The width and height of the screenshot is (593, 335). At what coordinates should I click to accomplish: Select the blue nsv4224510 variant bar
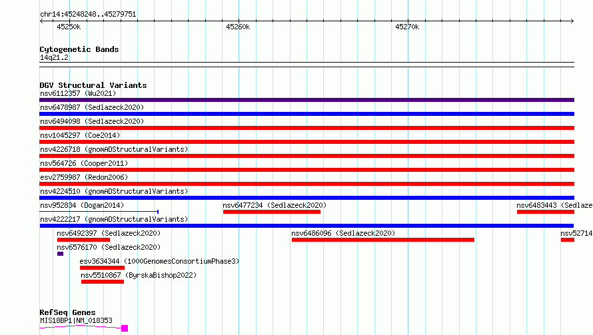click(306, 198)
